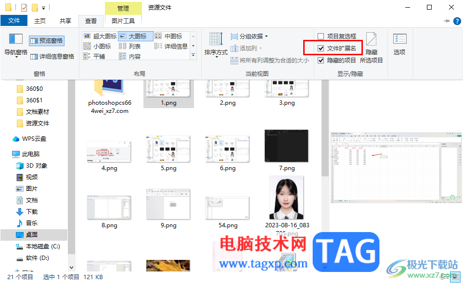
Task: Open 视频 in navigation pane
Action: [x=27, y=177]
